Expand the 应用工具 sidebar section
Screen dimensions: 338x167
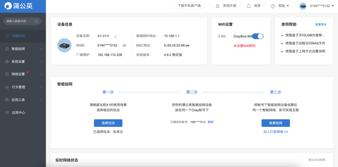(x=7, y=100)
